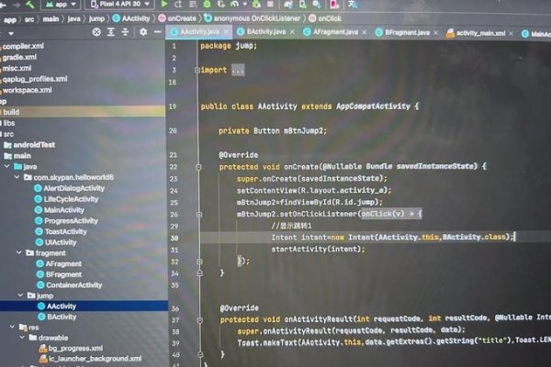Click the hammer Make Project icon
Screen dimensions: 551x367
(30, 5)
